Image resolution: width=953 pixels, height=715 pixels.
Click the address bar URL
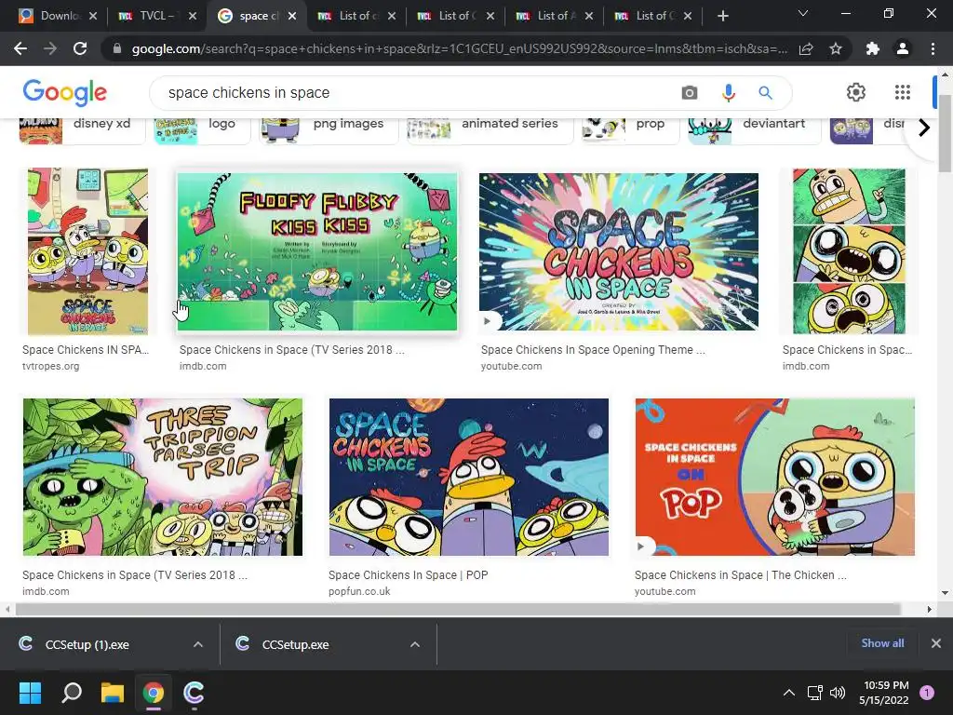point(459,48)
